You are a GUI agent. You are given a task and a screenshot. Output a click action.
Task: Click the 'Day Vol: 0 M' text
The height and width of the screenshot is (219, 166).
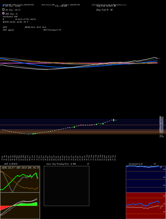[x=104, y=10]
